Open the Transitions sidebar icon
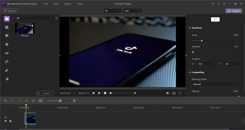 click(x=7, y=53)
